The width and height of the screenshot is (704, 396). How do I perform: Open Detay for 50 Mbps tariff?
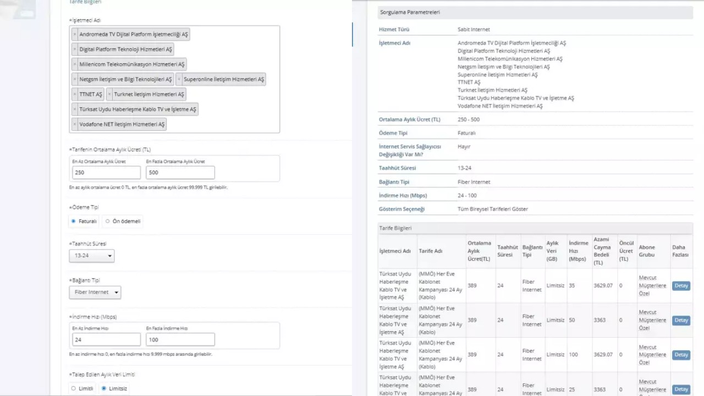click(x=681, y=320)
